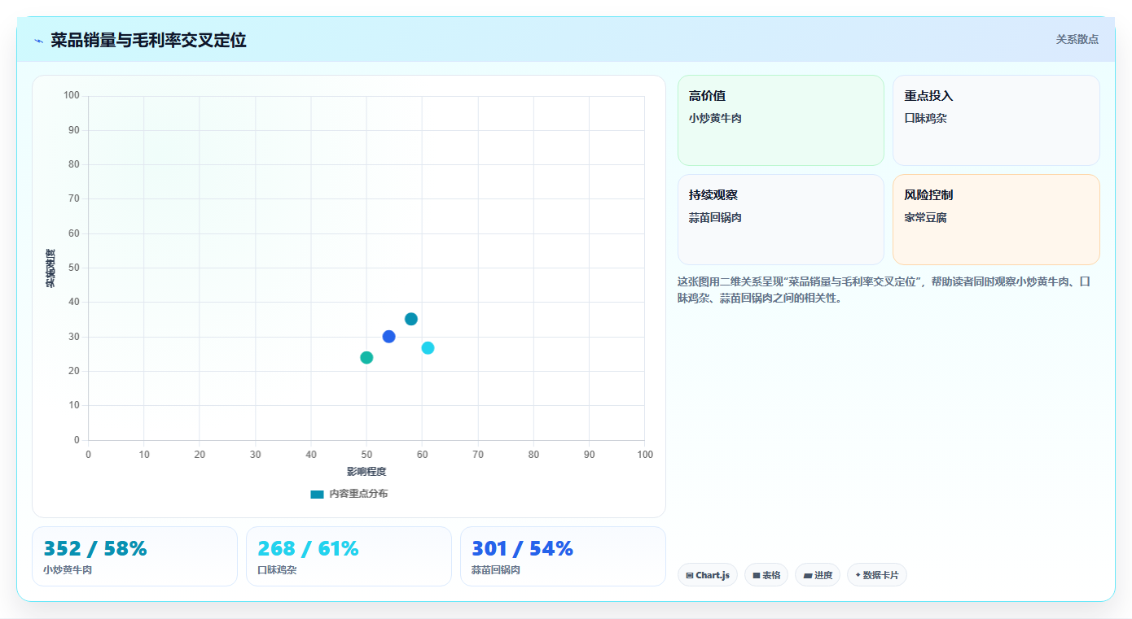Viewport: 1132px width, 619px height.
Task: Click the y-axis tick value 90
Action: (74, 130)
